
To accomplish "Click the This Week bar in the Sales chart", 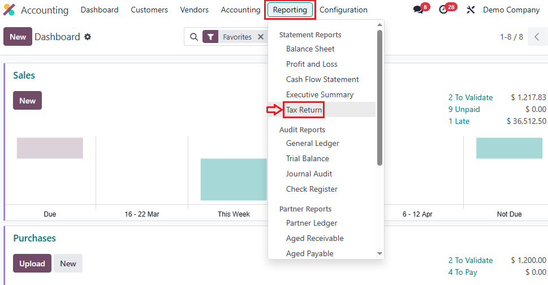I will 234,179.
